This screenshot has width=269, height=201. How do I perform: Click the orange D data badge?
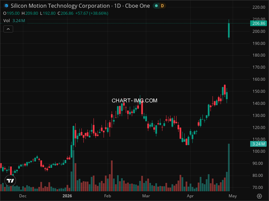pos(162,6)
